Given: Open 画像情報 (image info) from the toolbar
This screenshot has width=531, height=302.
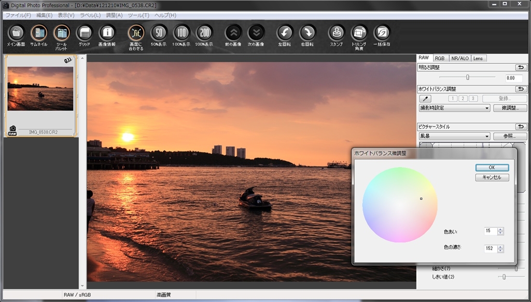Looking at the screenshot, I should pyautogui.click(x=107, y=33).
